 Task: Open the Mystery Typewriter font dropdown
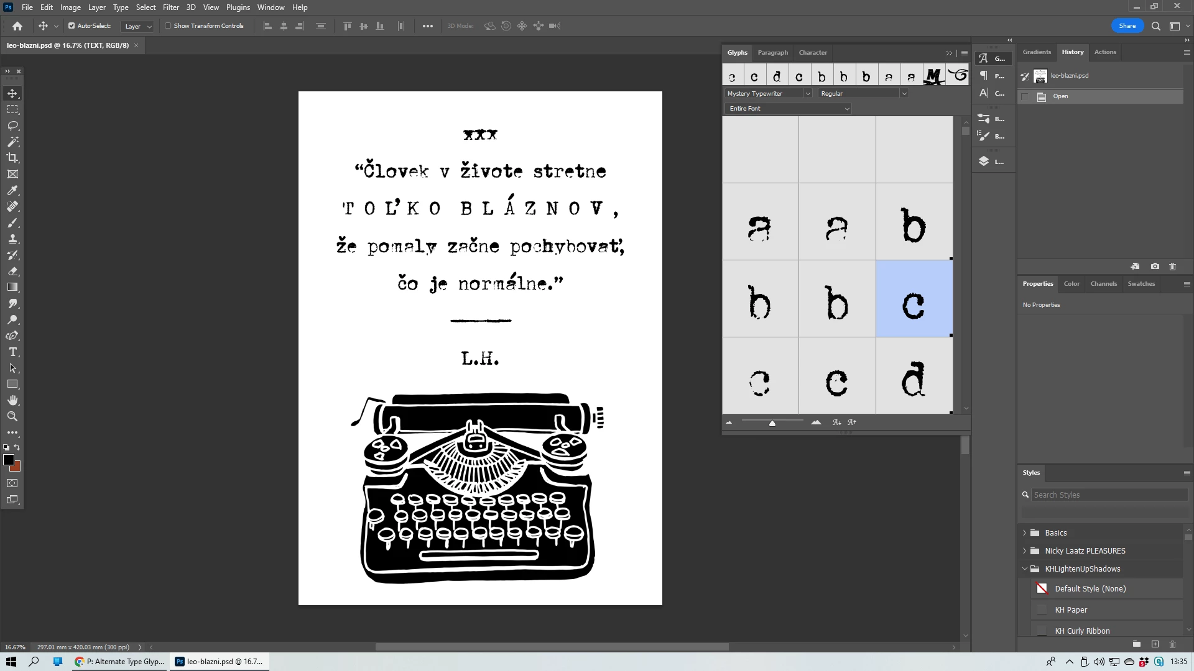(x=807, y=94)
